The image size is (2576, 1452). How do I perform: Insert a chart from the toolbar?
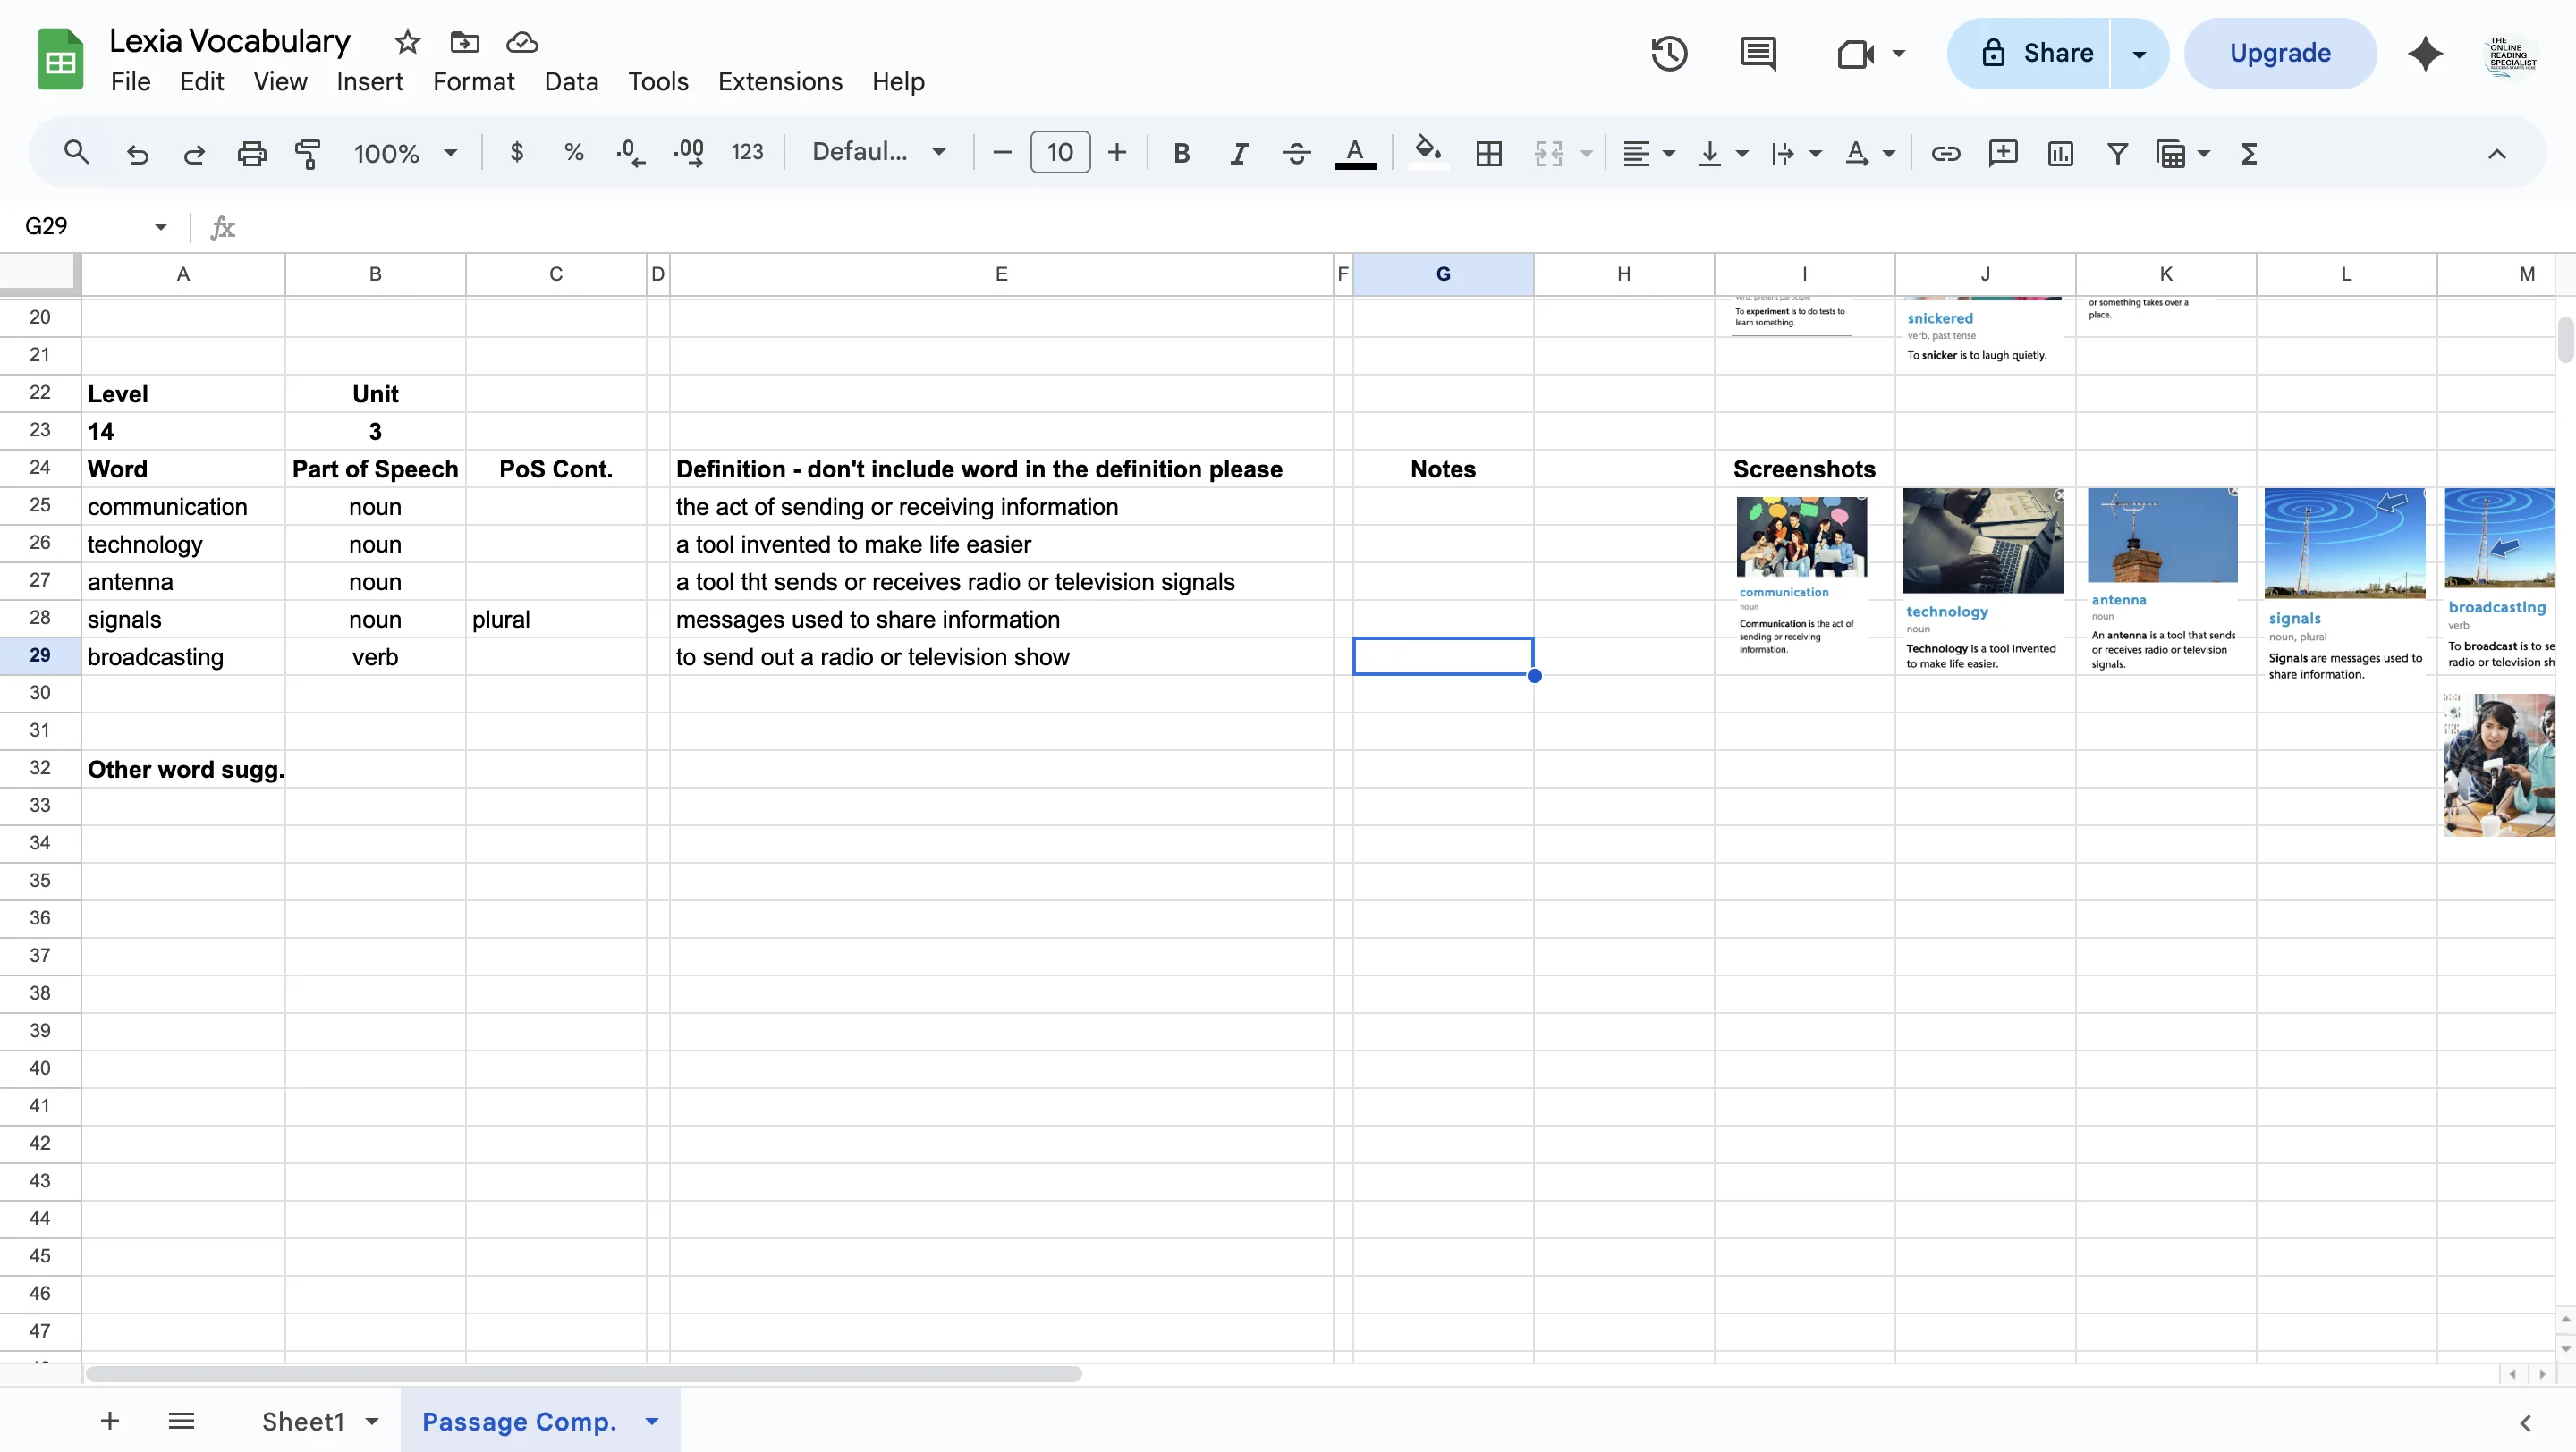pos(2059,152)
